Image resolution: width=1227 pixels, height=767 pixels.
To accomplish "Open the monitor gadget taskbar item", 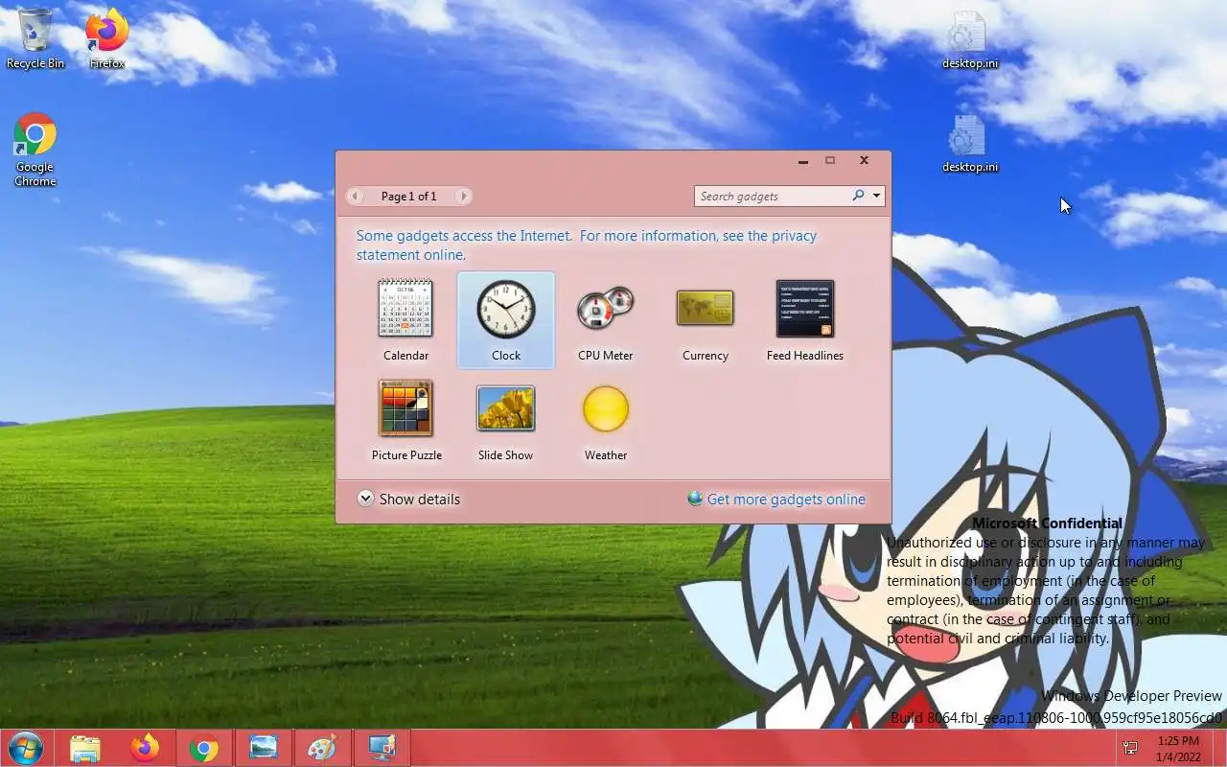I will tap(382, 748).
